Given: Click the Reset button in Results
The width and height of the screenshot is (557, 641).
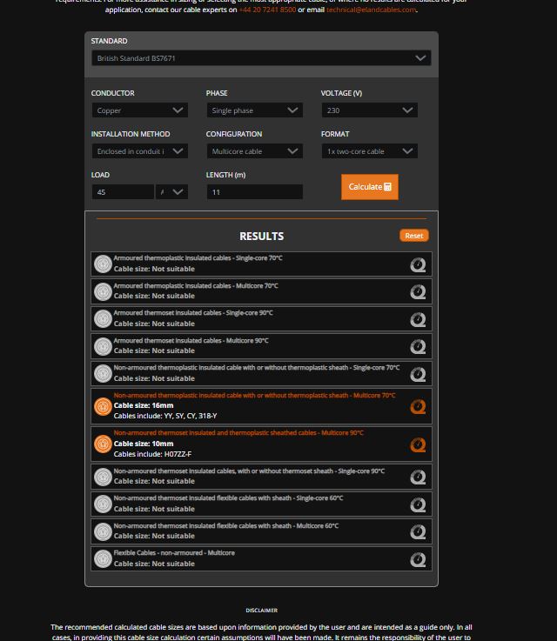Looking at the screenshot, I should pos(414,236).
